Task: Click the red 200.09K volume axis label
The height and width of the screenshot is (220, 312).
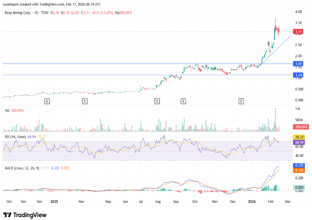Action: [x=300, y=127]
